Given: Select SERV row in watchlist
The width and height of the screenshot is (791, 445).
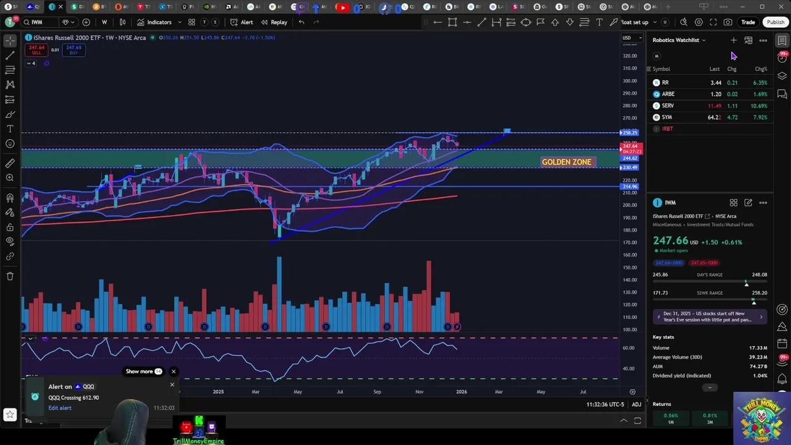Looking at the screenshot, I should (710, 106).
